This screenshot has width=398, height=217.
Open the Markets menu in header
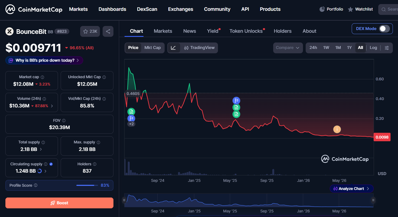tap(78, 9)
